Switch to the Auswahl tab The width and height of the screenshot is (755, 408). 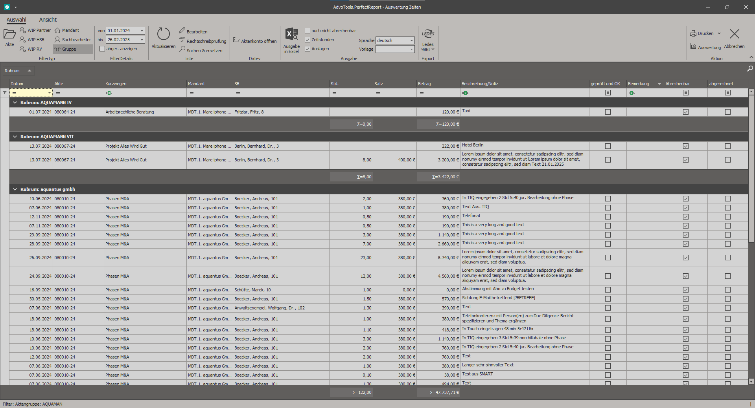point(16,20)
